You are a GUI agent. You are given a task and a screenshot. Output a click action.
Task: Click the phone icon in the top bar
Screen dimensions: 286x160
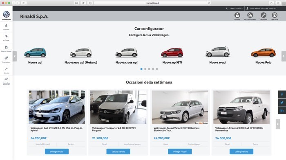227,9
